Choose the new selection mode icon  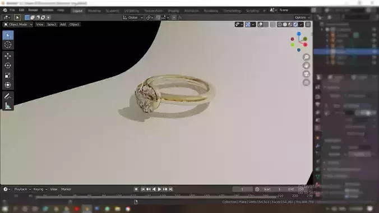(x=27, y=17)
